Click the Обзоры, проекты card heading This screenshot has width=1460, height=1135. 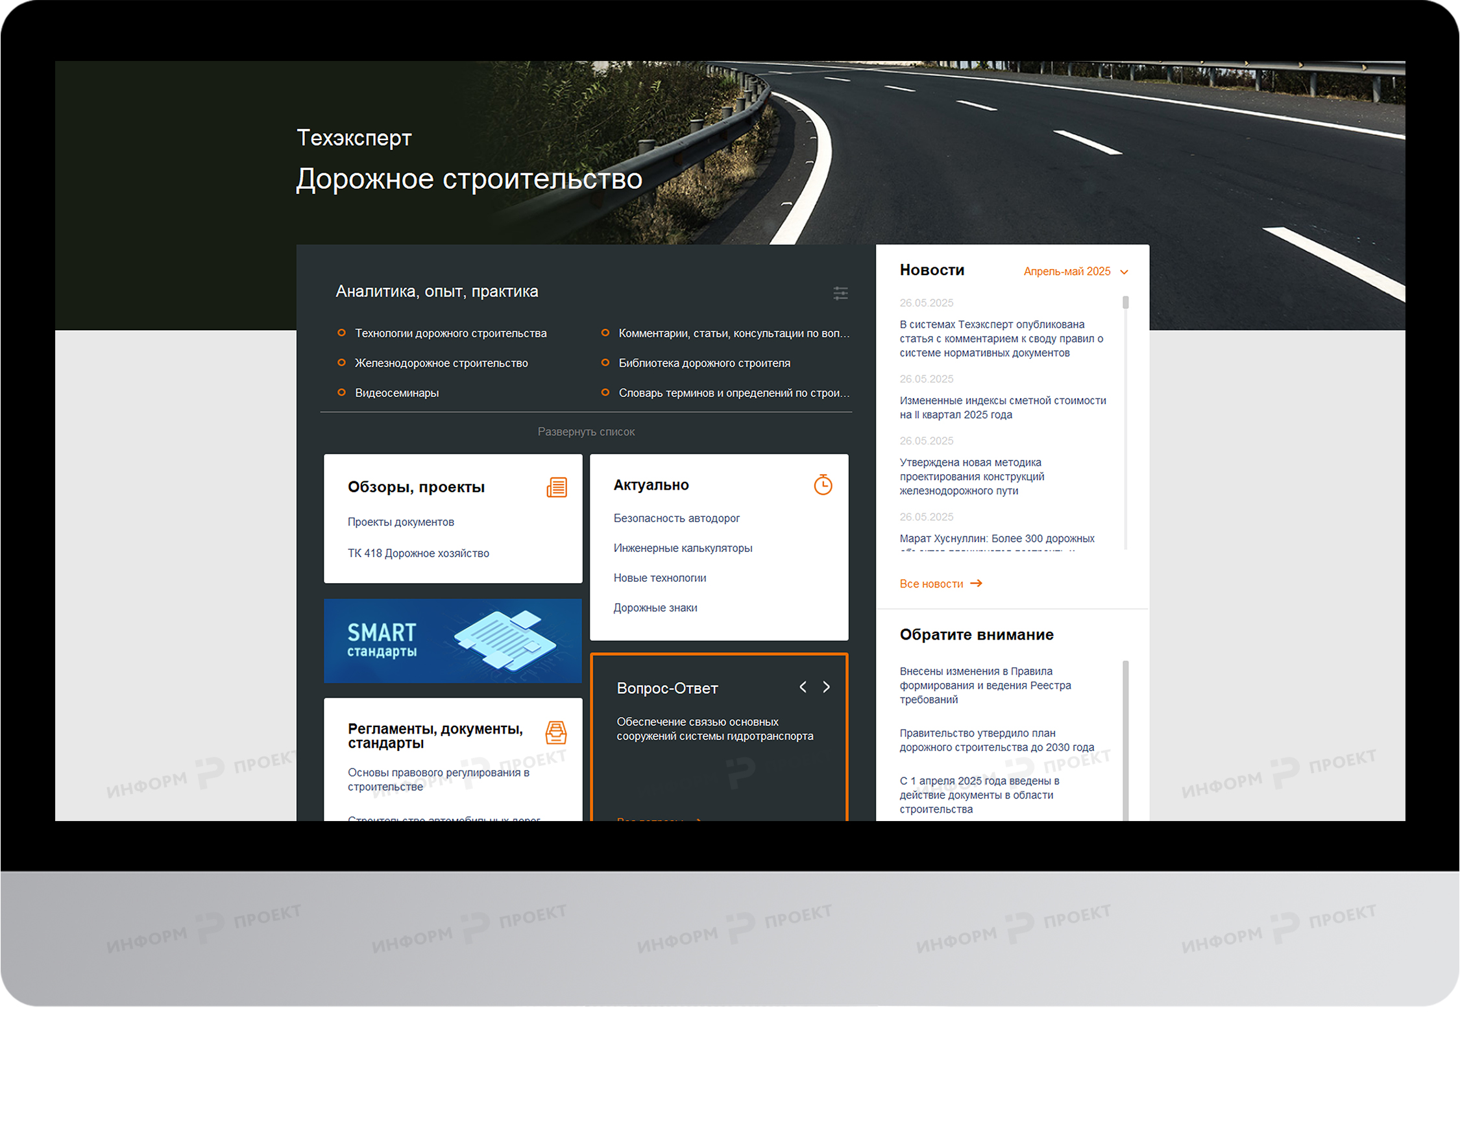click(416, 487)
